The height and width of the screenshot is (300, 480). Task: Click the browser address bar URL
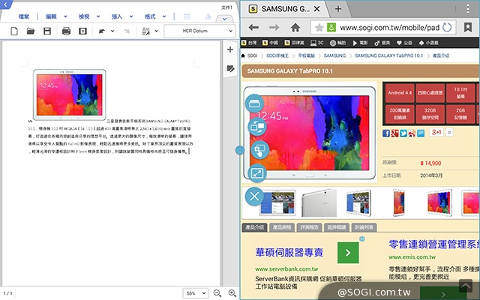coord(389,28)
